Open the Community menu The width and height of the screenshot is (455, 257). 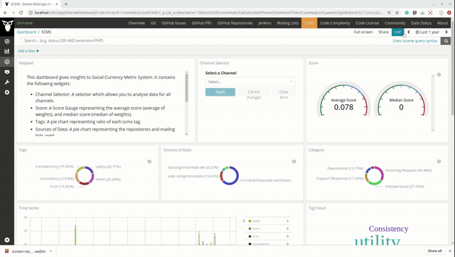click(395, 23)
